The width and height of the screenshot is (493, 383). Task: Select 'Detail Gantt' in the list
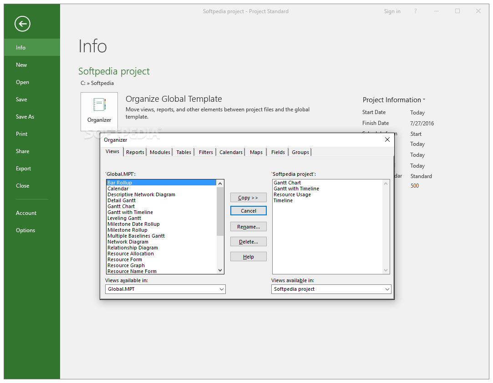[161, 200]
